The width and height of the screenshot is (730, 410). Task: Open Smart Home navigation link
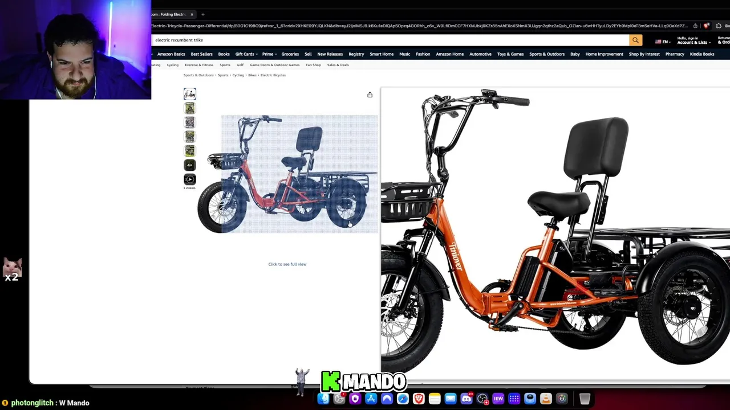tap(382, 54)
